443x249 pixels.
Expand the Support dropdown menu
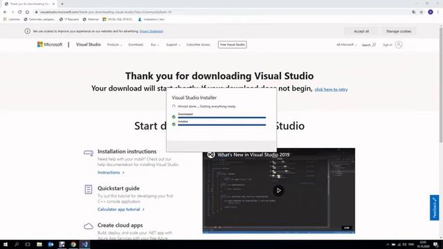pyautogui.click(x=173, y=45)
